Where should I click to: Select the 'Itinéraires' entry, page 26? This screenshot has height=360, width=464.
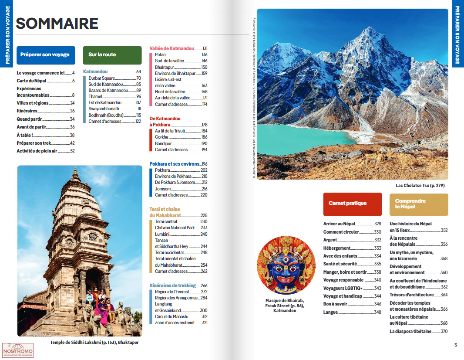point(46,111)
